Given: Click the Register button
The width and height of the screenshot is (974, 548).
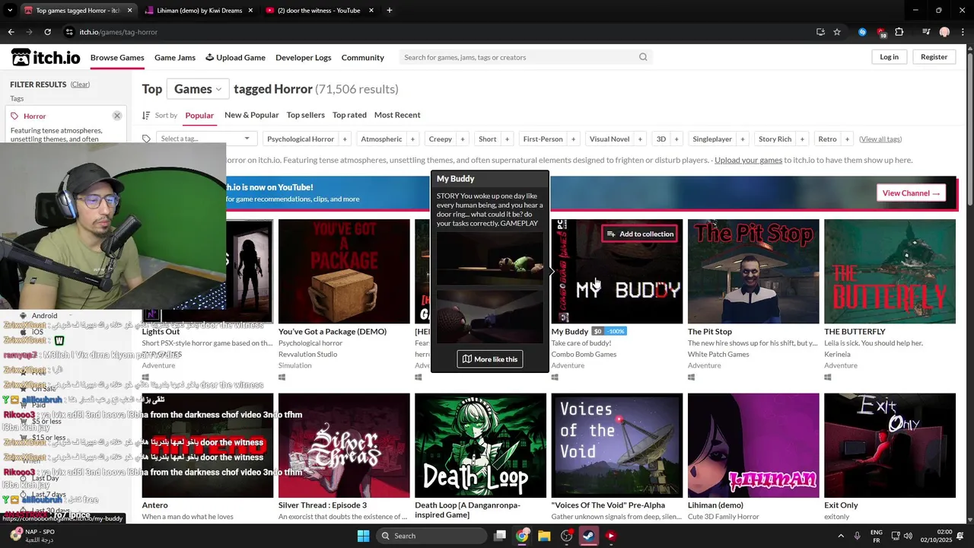Looking at the screenshot, I should coord(934,57).
